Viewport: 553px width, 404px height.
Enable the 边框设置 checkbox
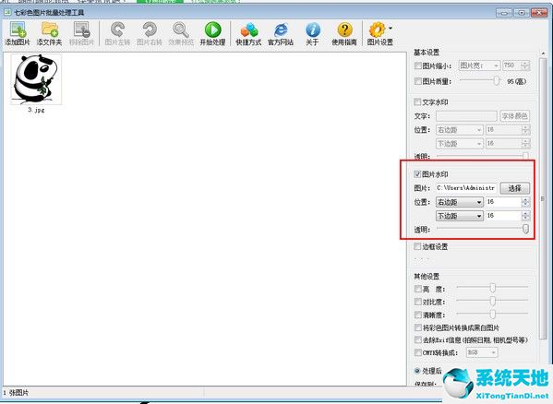pyautogui.click(x=417, y=246)
